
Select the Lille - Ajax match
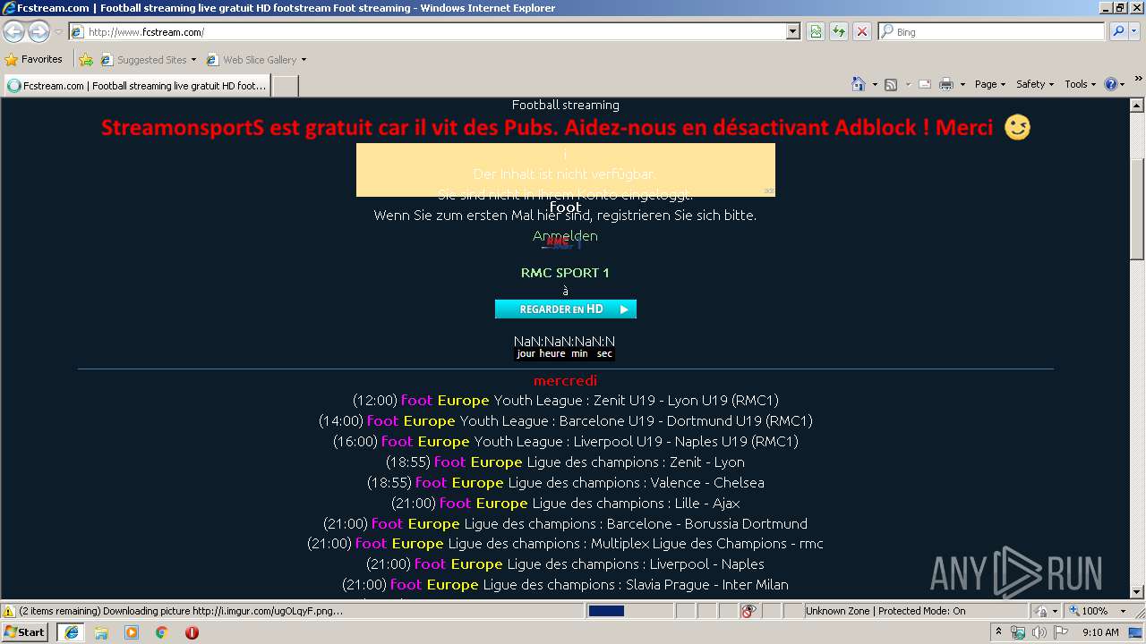pos(565,504)
